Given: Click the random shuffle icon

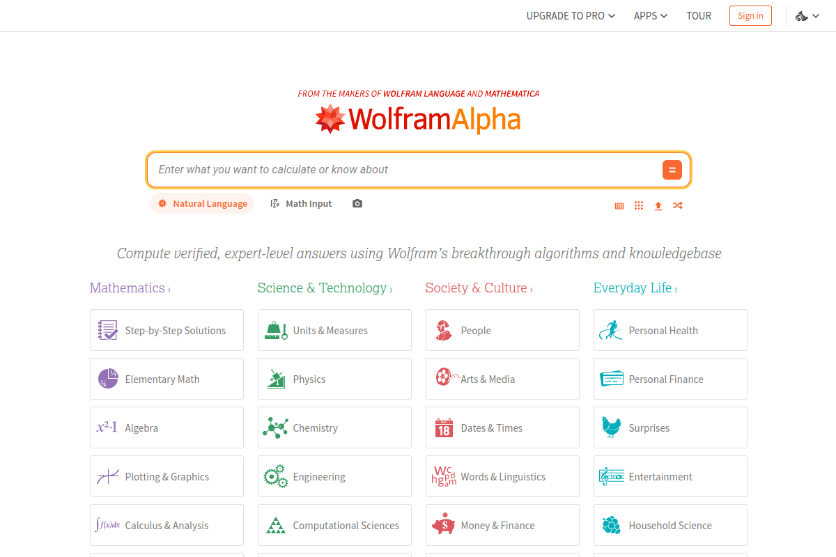Looking at the screenshot, I should click(678, 205).
